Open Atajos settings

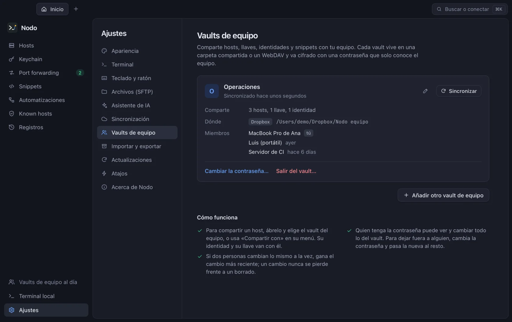137,174
